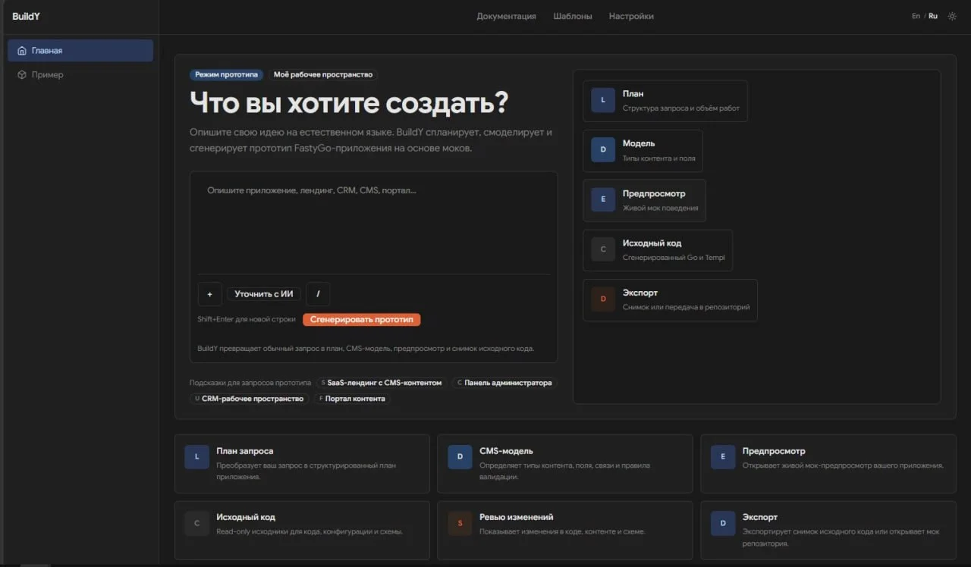
Task: Open the Экспорт step card in panel
Action: click(670, 299)
